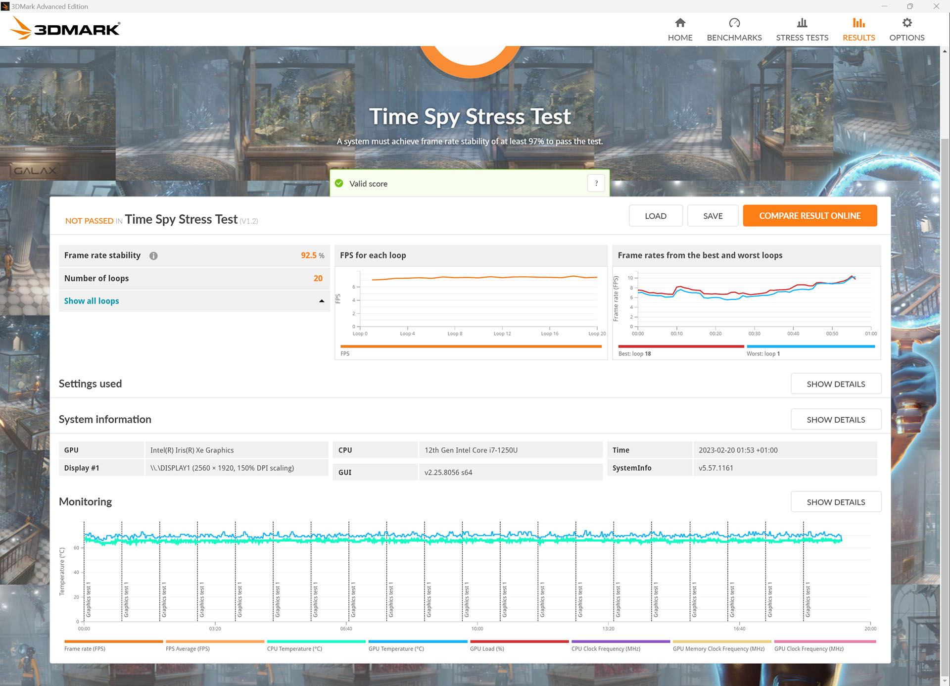Screen dimensions: 950x686
Task: Show details for Settings used
Action: (836, 384)
